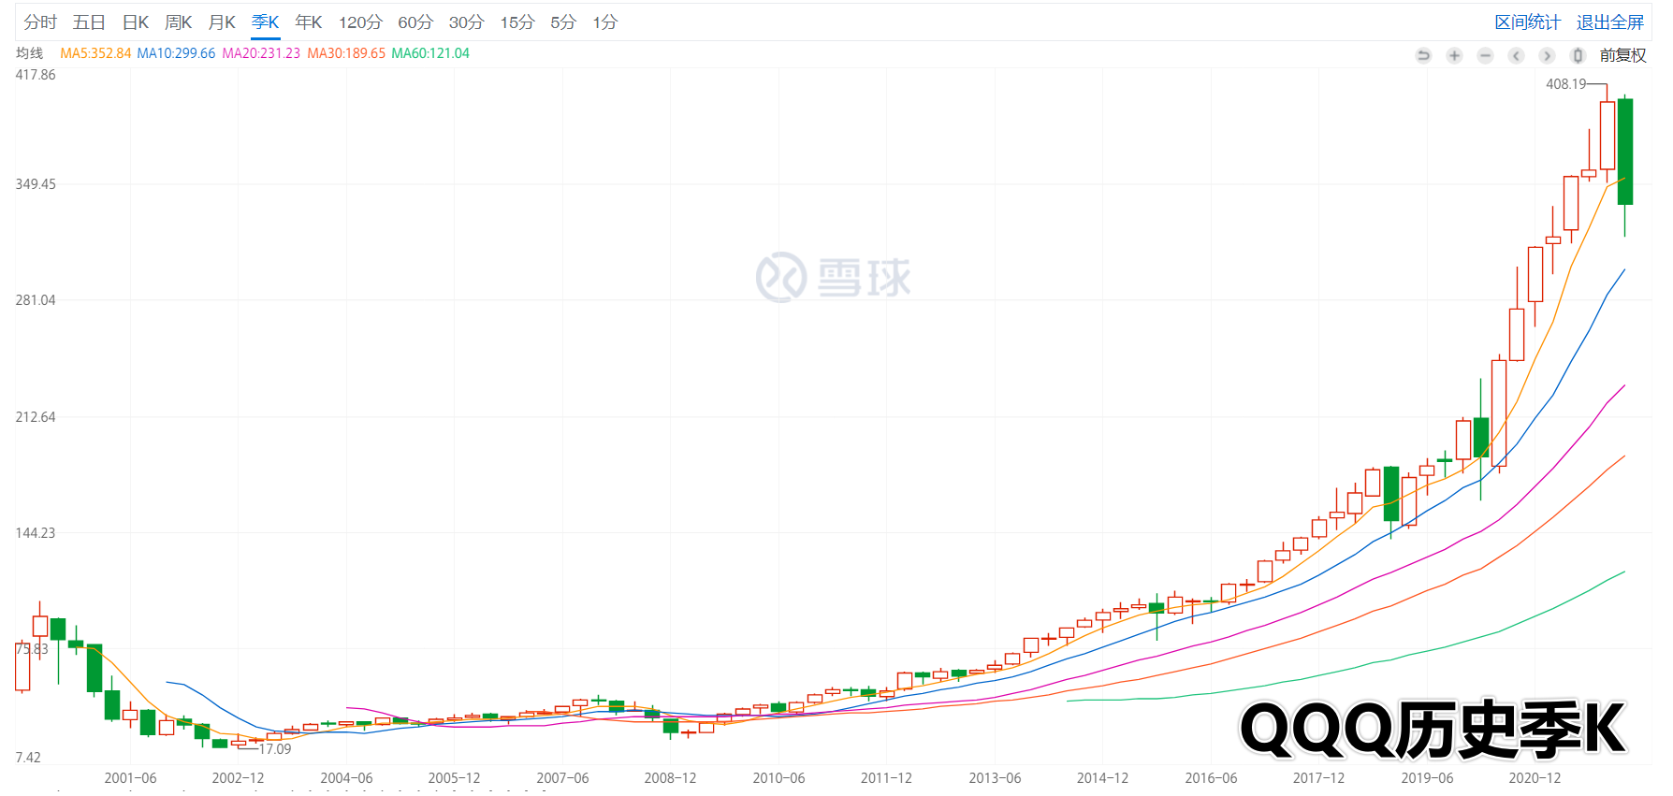Click the MA30:189.65 legend value
This screenshot has width=1673, height=796.
click(346, 53)
